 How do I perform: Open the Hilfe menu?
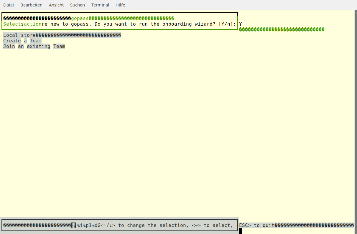click(120, 5)
